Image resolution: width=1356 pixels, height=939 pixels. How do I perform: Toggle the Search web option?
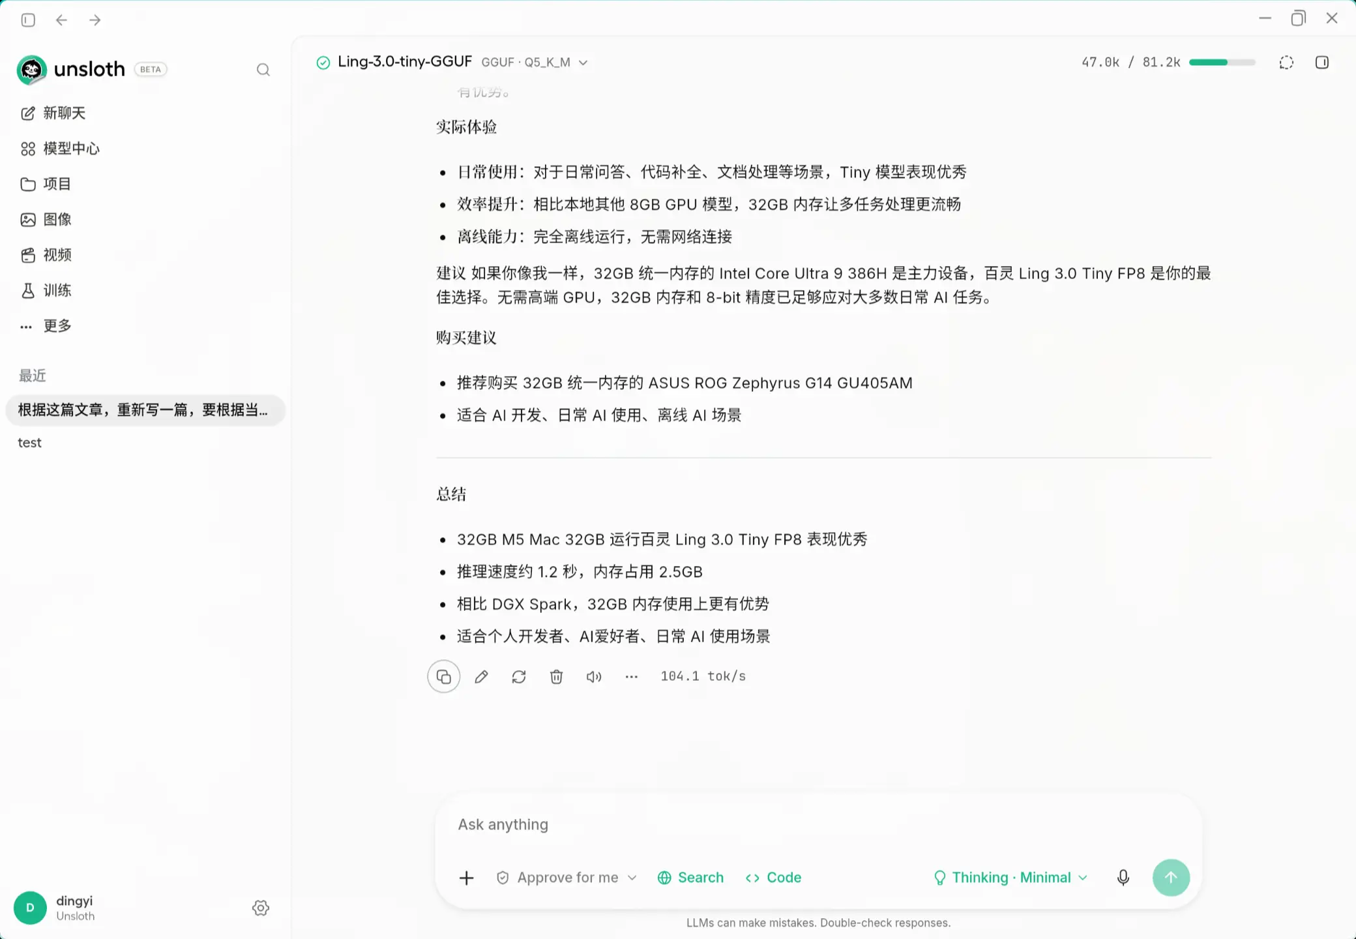[691, 878]
